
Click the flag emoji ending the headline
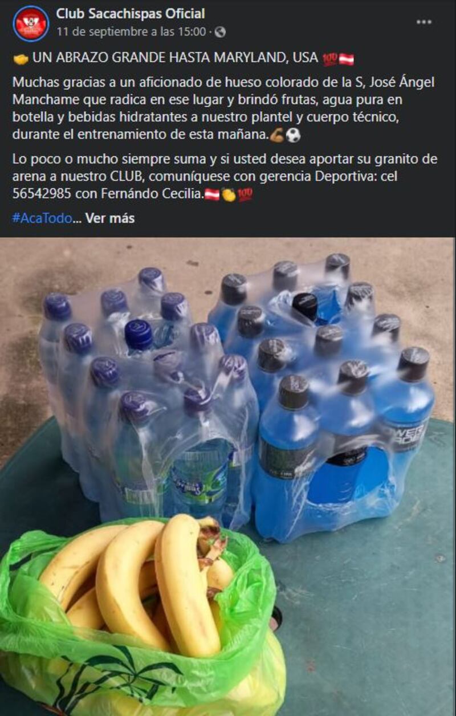pyautogui.click(x=347, y=58)
